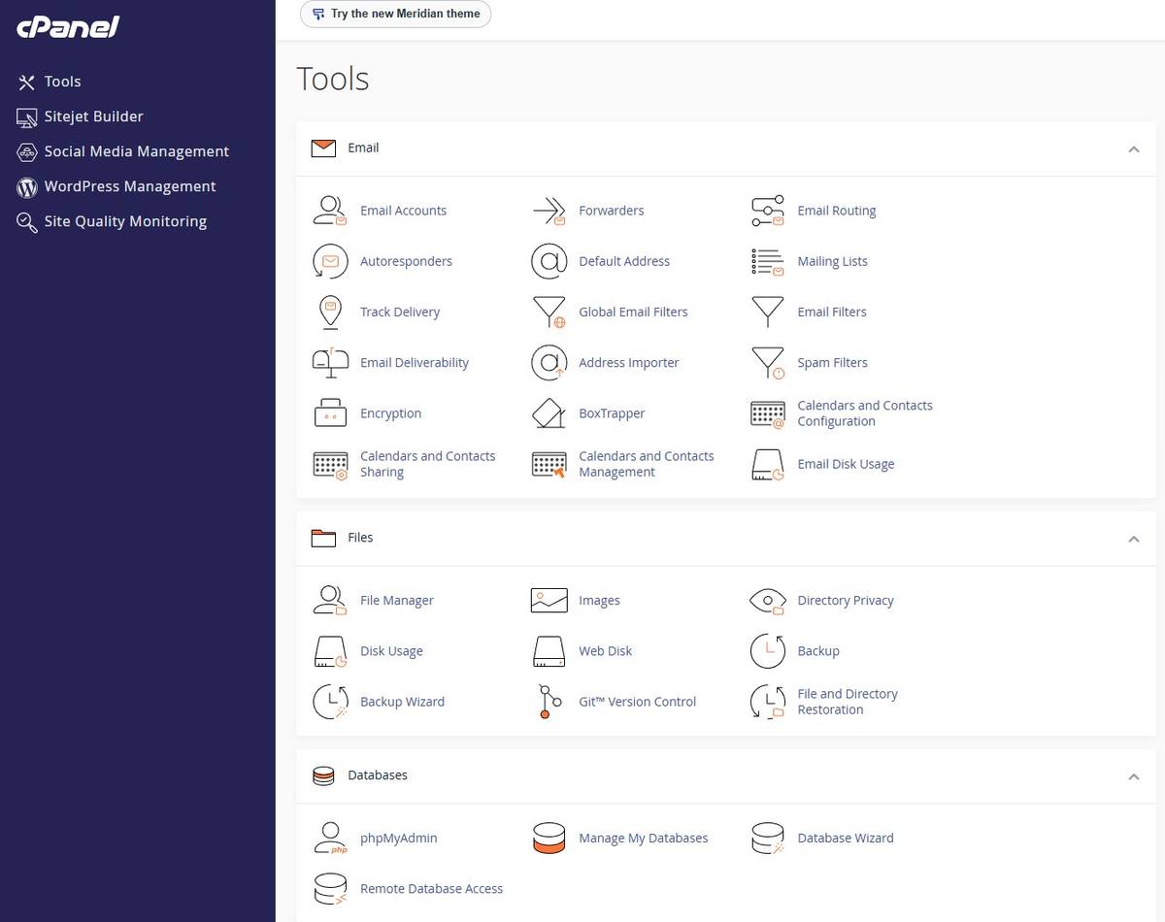Click the Spam Filters funnel icon

click(768, 362)
